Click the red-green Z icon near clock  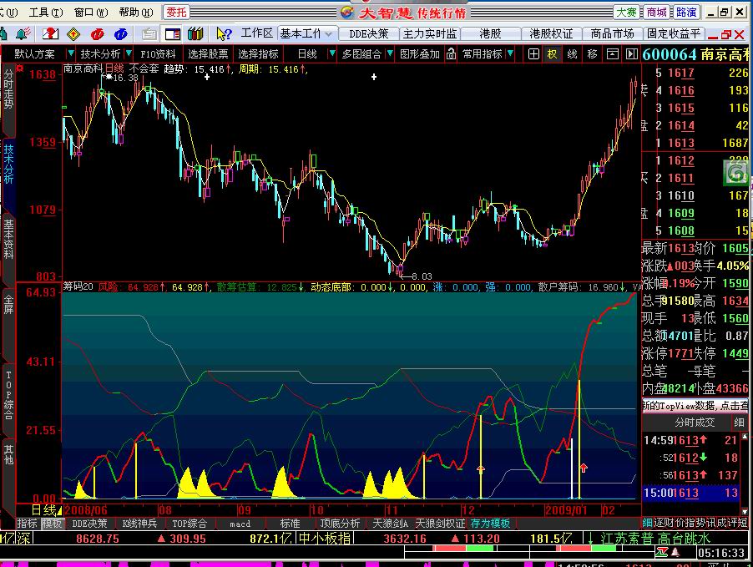(663, 552)
